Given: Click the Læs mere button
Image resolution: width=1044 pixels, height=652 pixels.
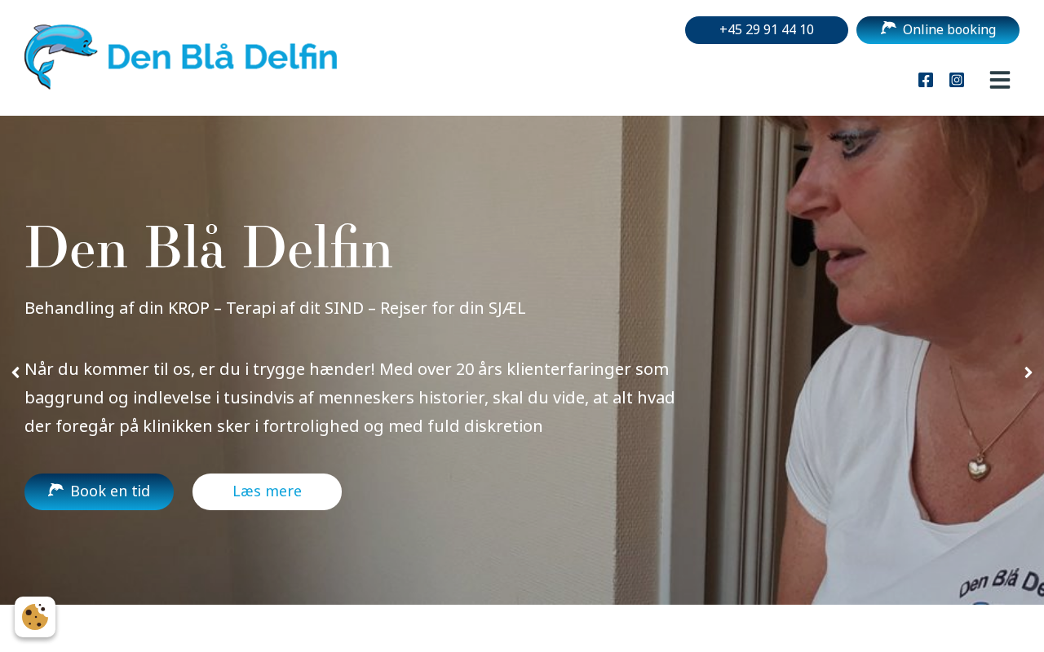Looking at the screenshot, I should click(x=267, y=491).
